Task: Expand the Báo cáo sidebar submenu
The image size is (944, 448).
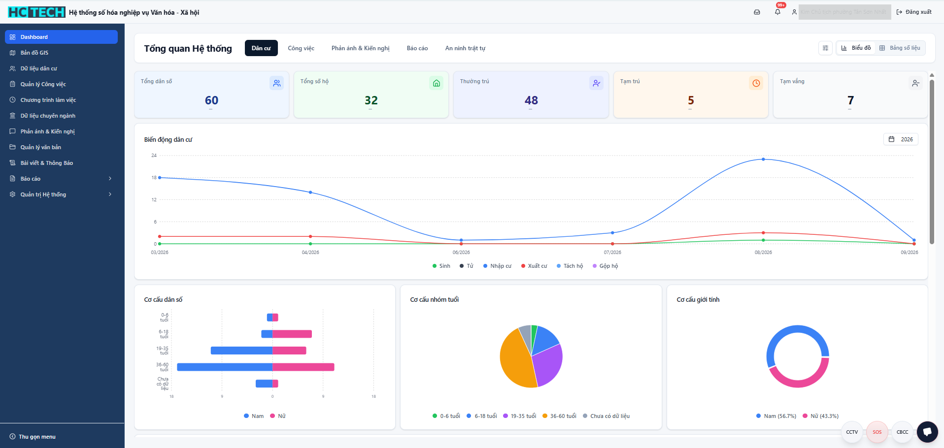Action: click(61, 179)
